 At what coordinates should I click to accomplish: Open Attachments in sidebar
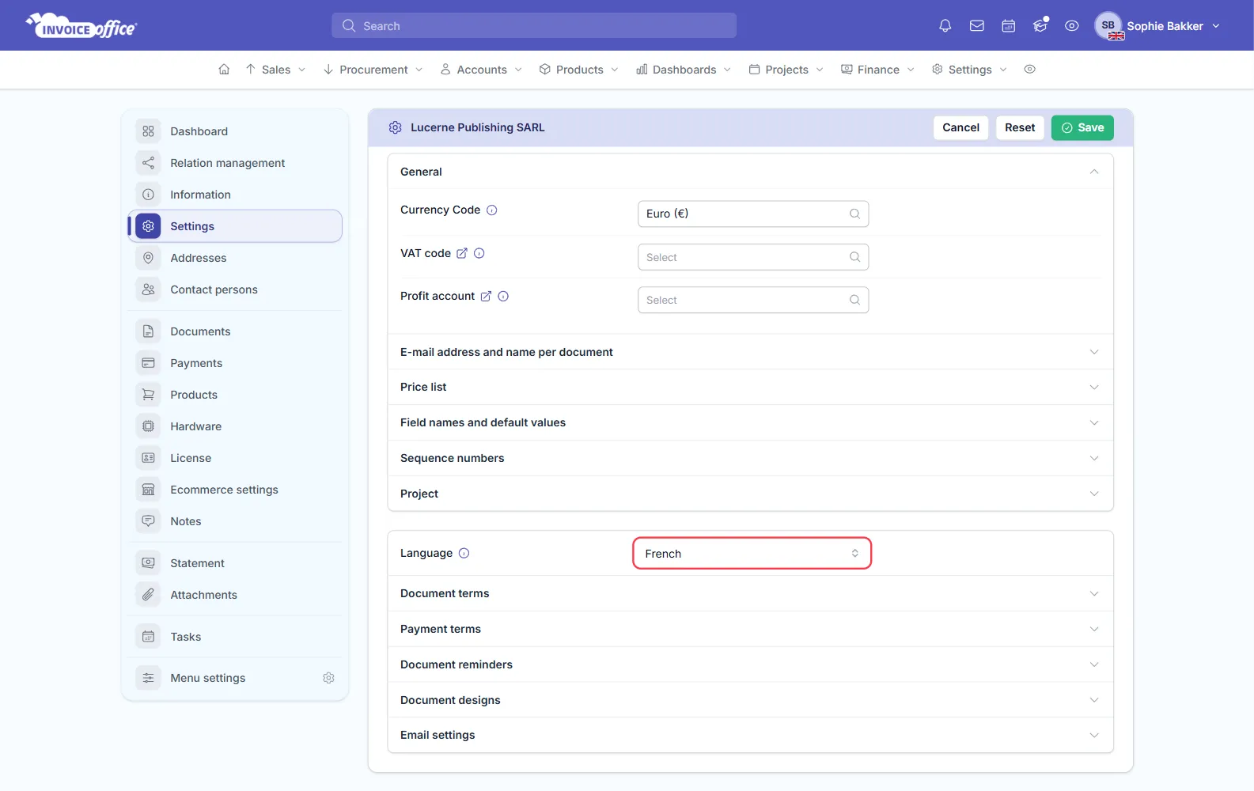click(x=235, y=595)
